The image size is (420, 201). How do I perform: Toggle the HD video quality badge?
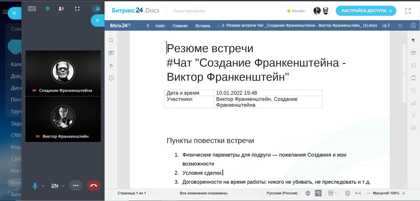tap(32, 9)
